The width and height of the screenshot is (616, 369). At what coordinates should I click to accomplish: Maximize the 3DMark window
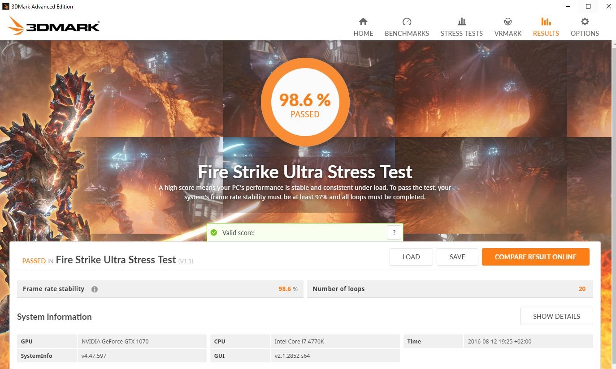tap(588, 6)
